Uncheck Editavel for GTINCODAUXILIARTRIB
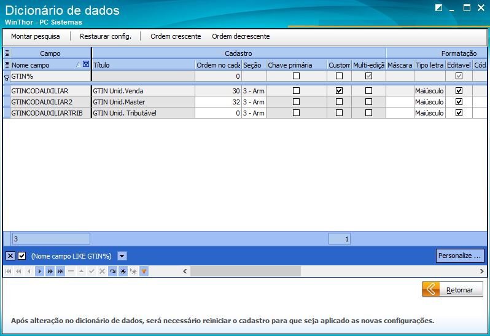Image resolution: width=490 pixels, height=336 pixels. click(459, 113)
